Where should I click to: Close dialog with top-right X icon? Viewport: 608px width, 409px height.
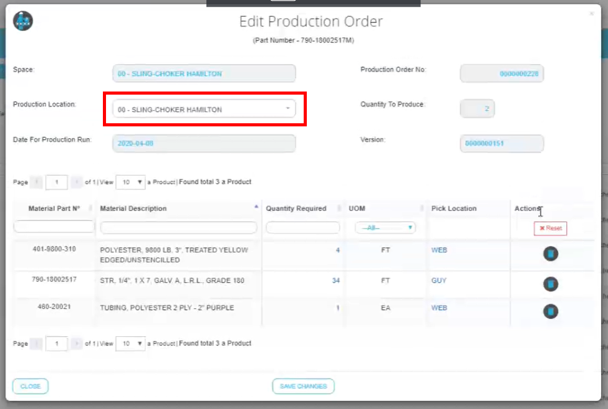[591, 13]
